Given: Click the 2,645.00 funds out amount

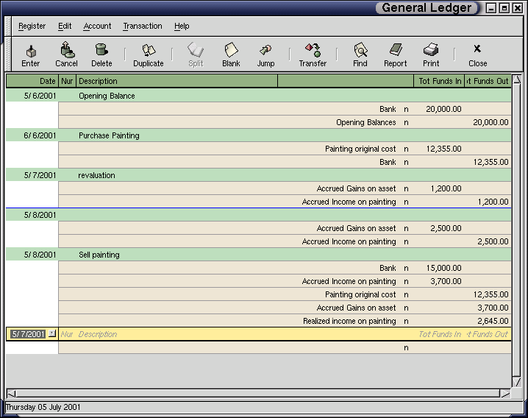Looking at the screenshot, I should click(493, 322).
